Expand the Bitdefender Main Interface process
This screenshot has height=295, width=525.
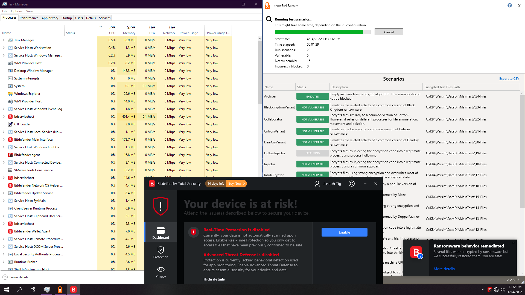click(x=4, y=140)
